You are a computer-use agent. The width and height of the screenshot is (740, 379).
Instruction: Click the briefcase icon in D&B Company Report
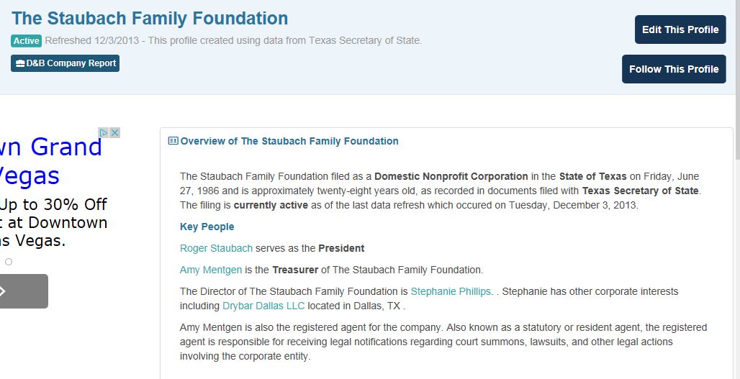(20, 63)
